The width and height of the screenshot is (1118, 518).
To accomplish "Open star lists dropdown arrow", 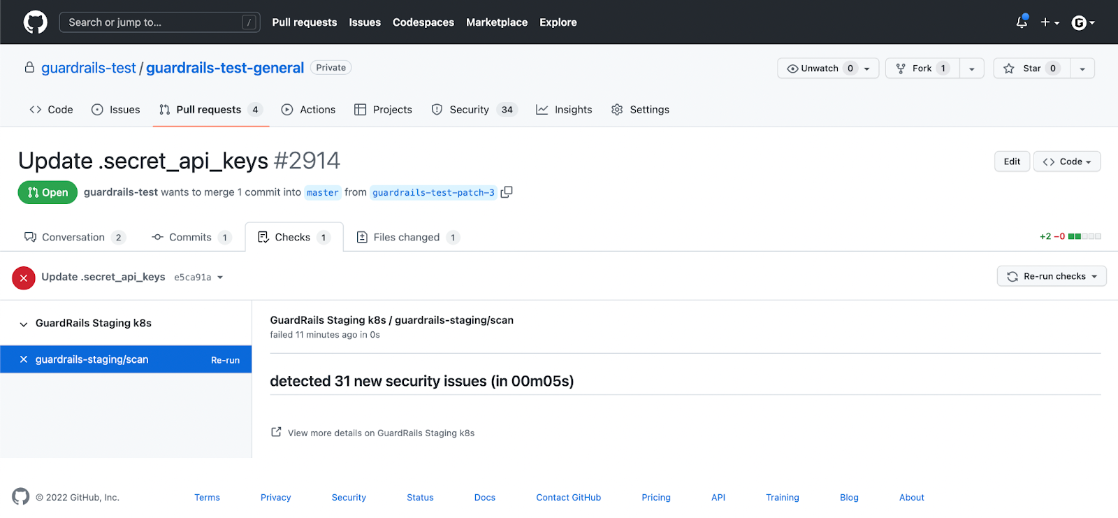I will click(x=1082, y=69).
